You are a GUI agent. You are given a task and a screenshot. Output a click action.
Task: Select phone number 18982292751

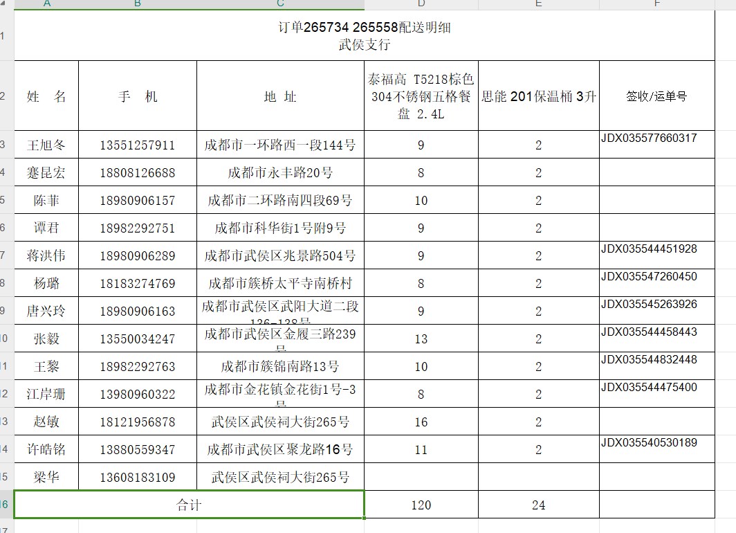[x=138, y=228]
